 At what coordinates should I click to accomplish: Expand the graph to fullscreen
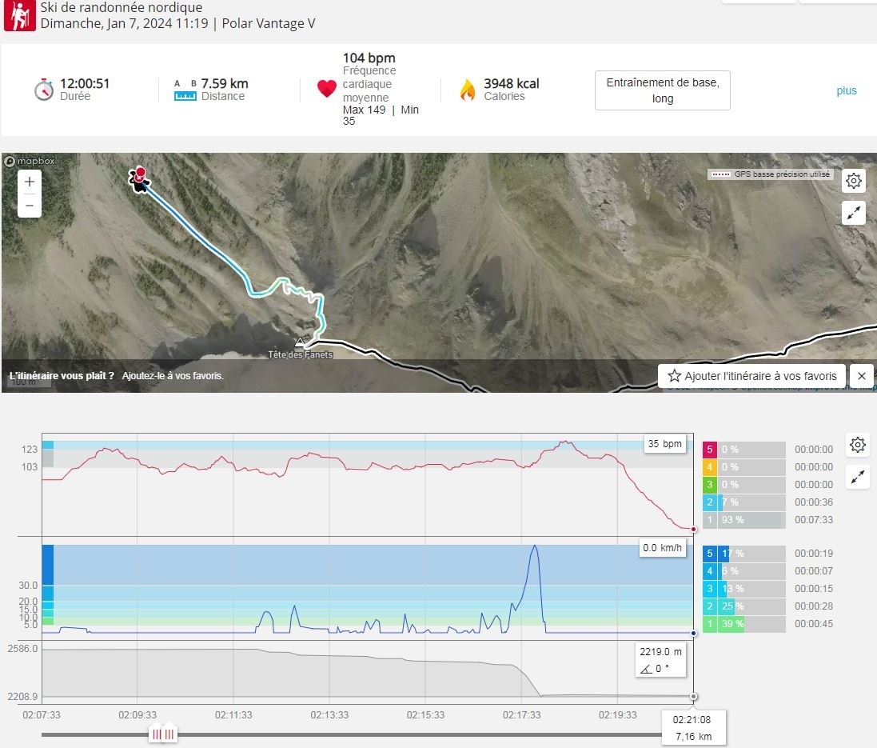coord(858,478)
